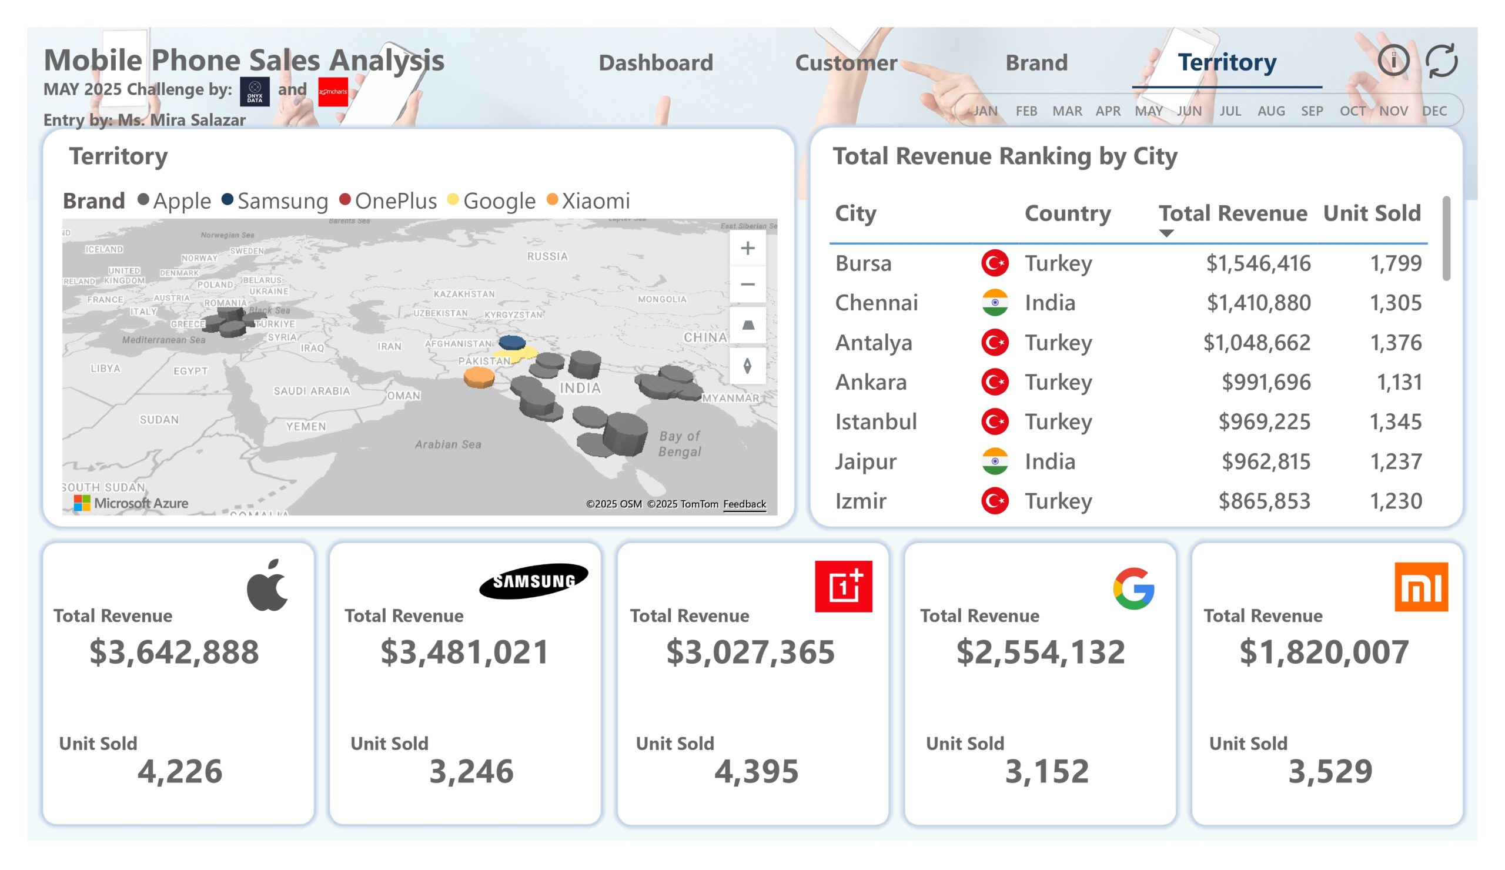Open ©2025 OSM attribution
The height and width of the screenshot is (870, 1505).
coord(613,504)
